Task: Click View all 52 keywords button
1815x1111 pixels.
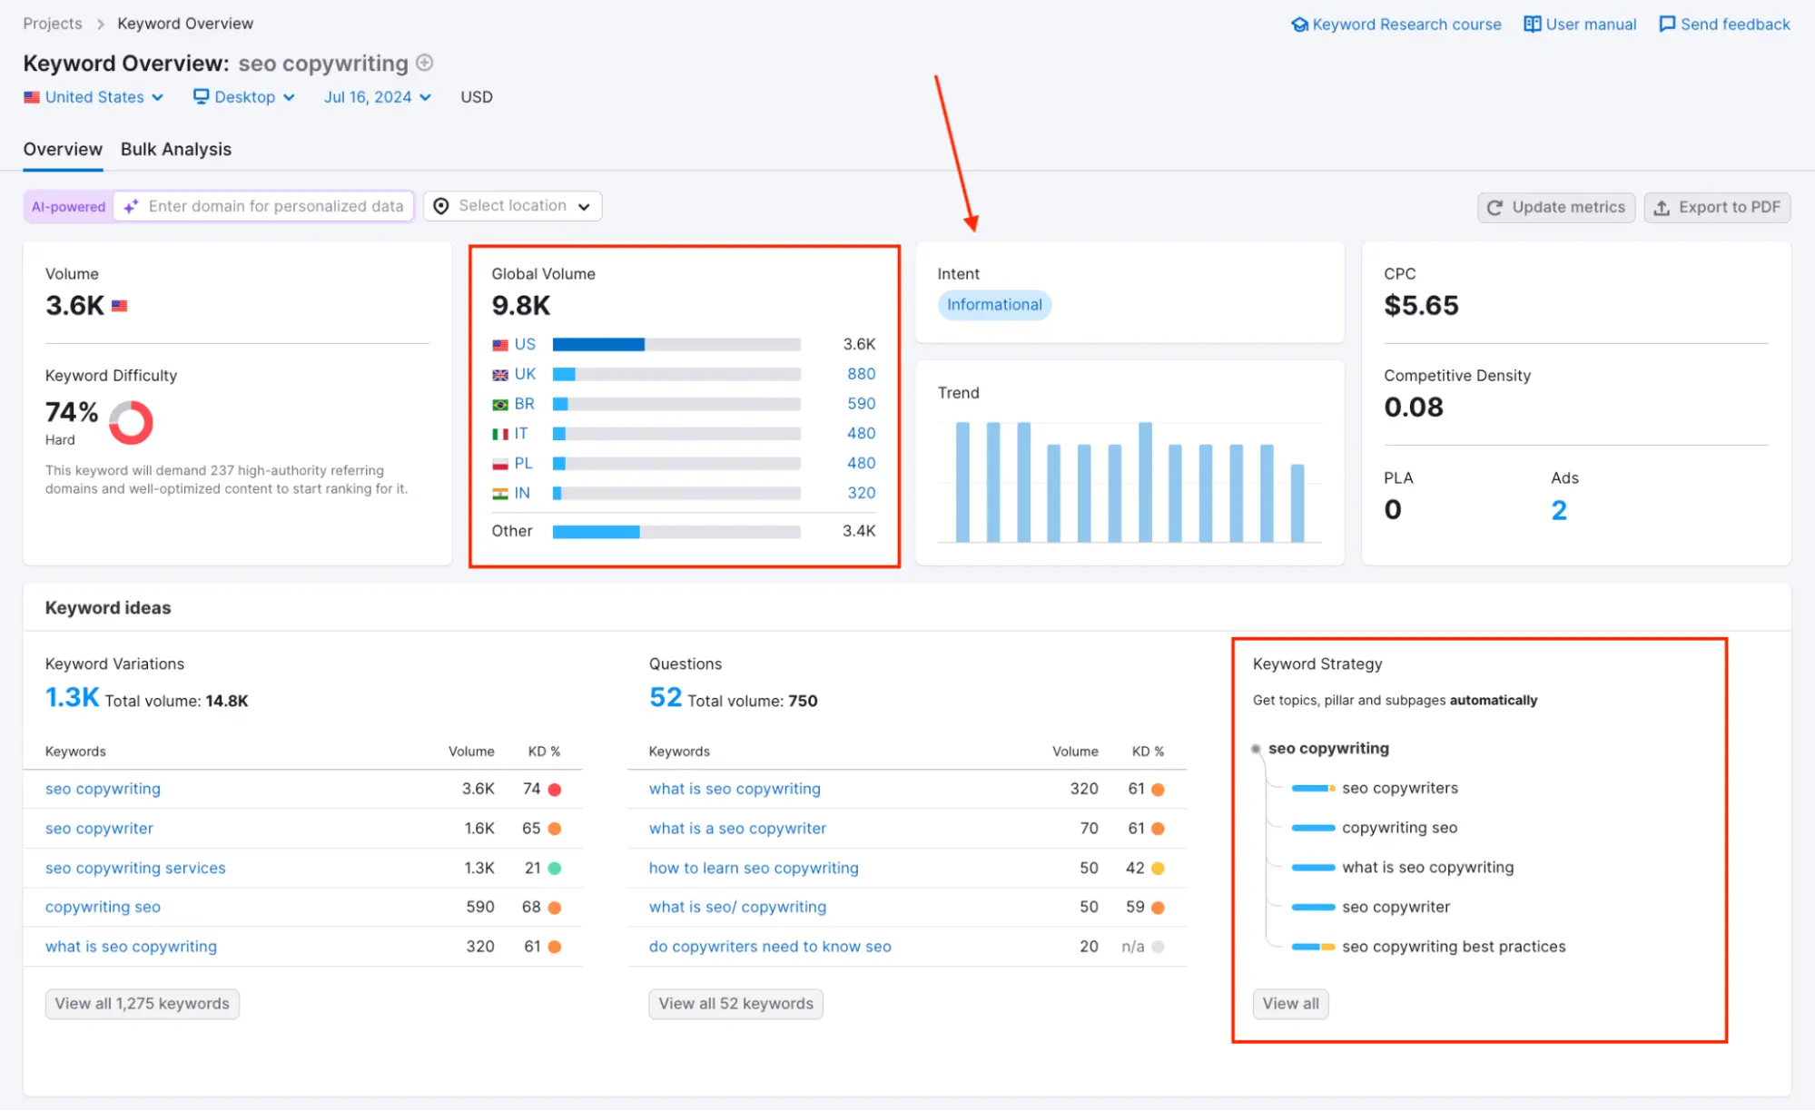Action: click(735, 1003)
